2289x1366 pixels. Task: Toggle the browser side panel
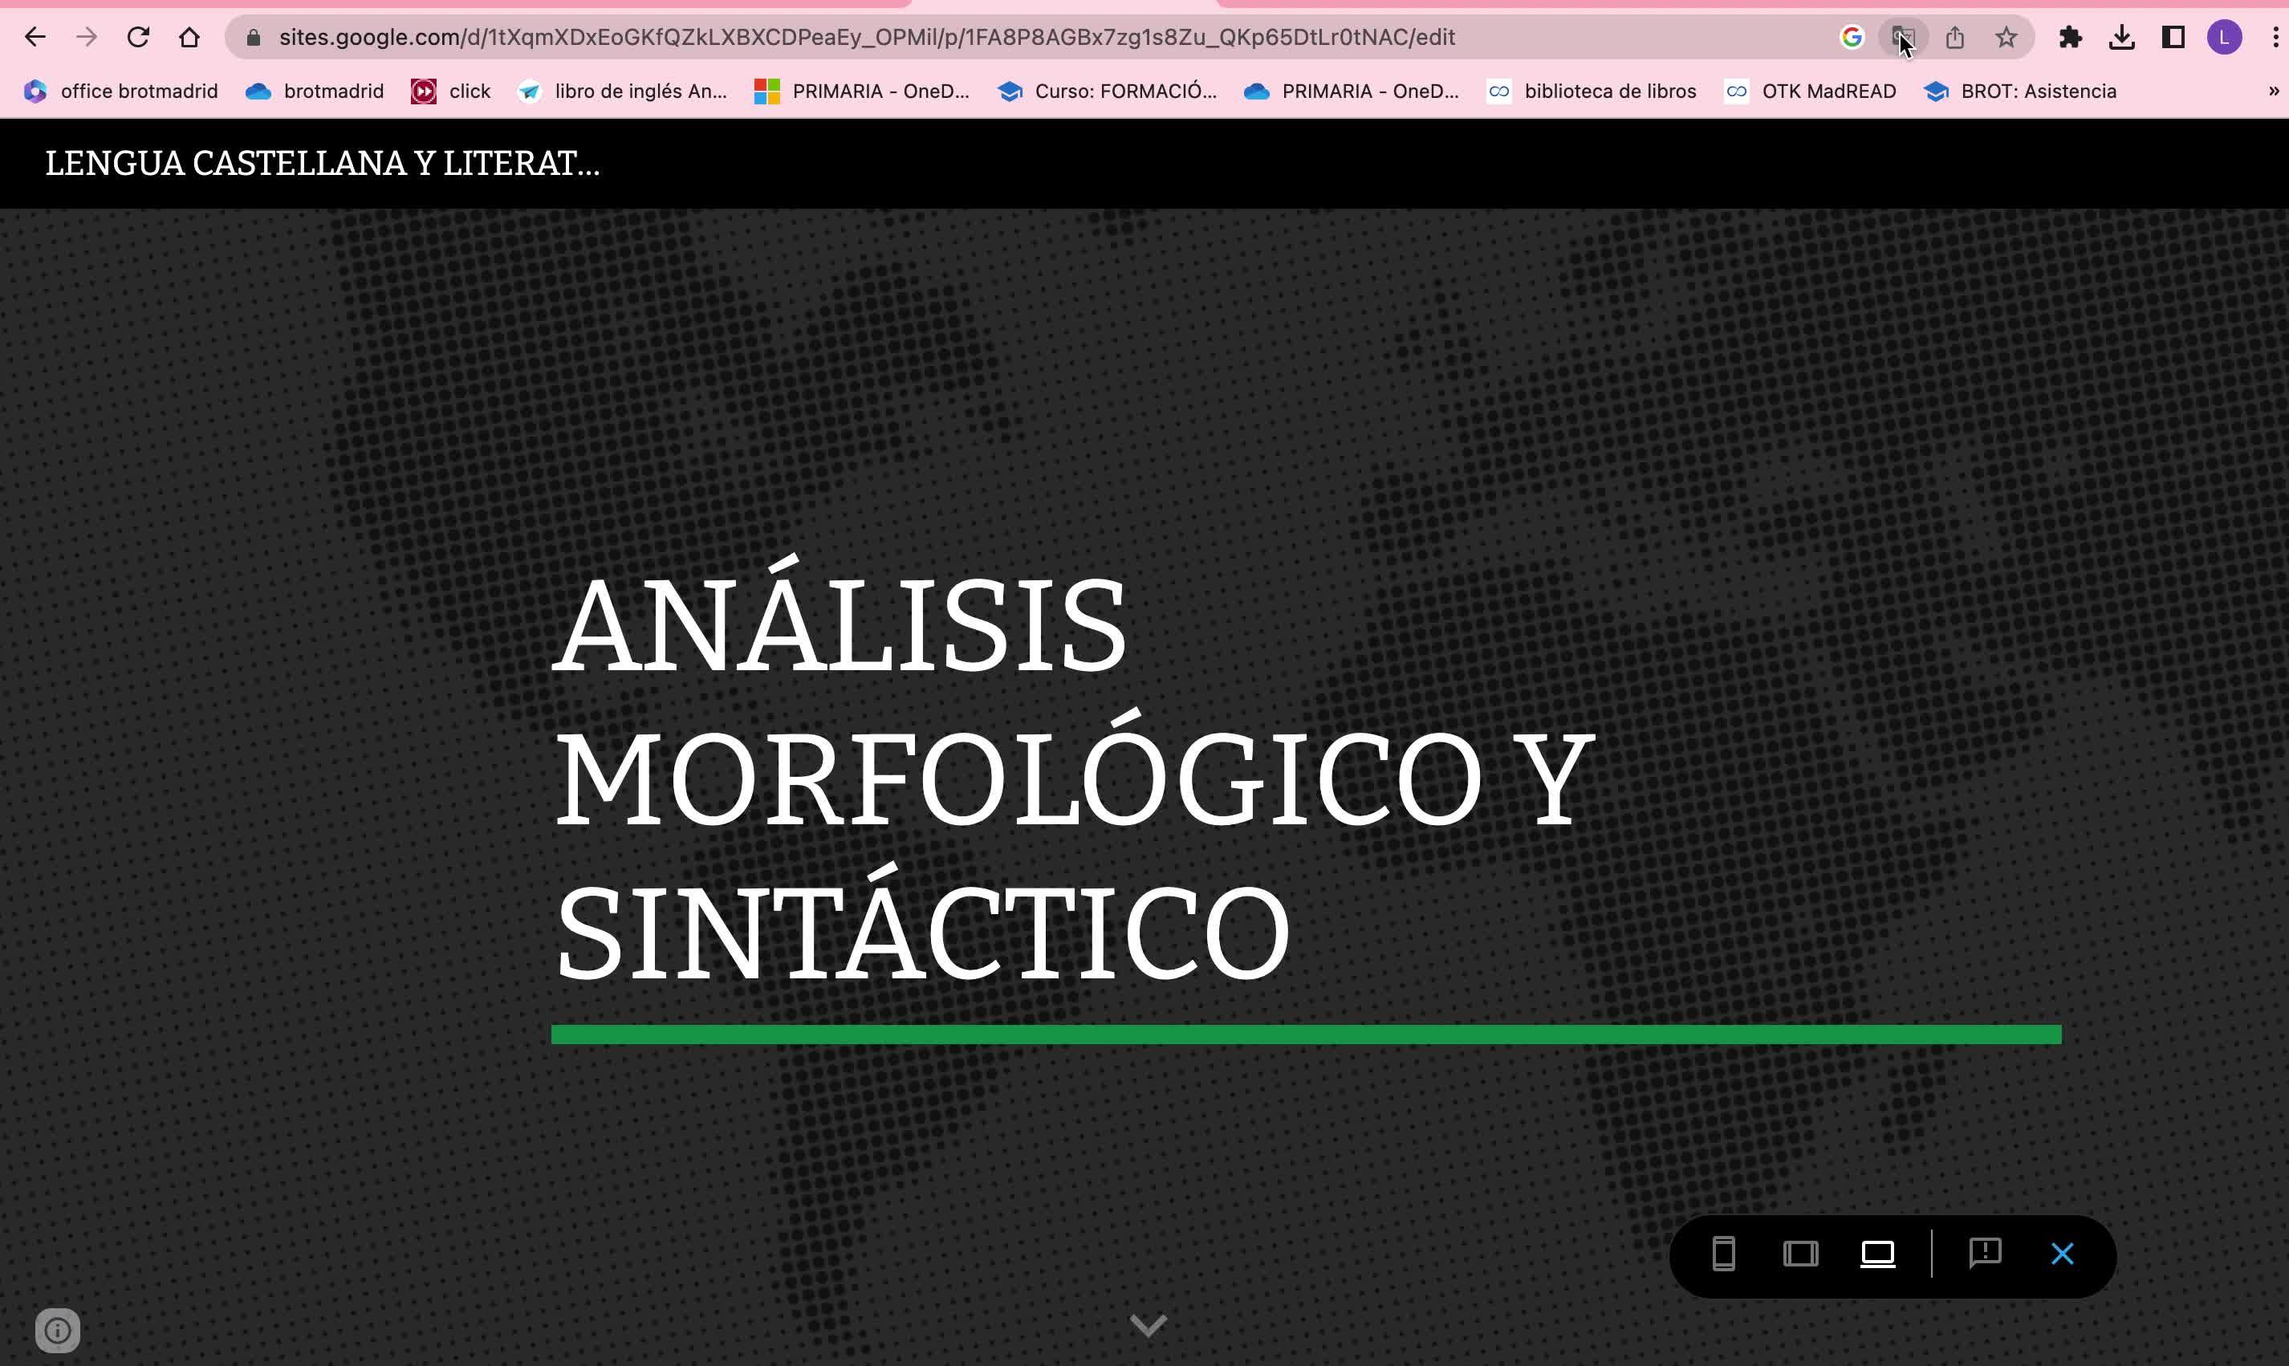coord(2174,38)
